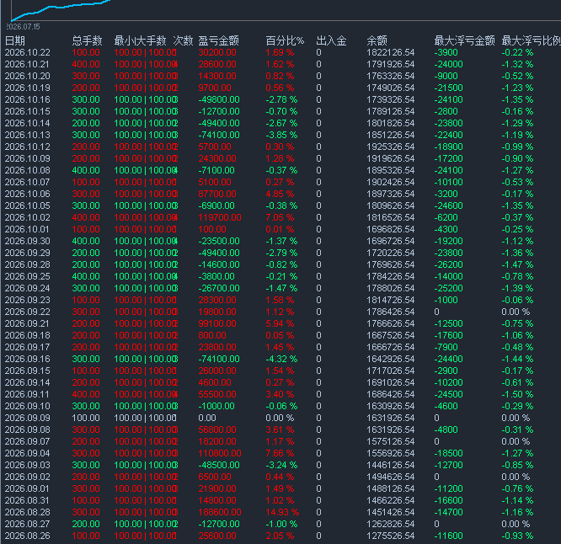Screen dimensions: 561x544
Task: Click the 日期 column header
Action: (x=15, y=40)
